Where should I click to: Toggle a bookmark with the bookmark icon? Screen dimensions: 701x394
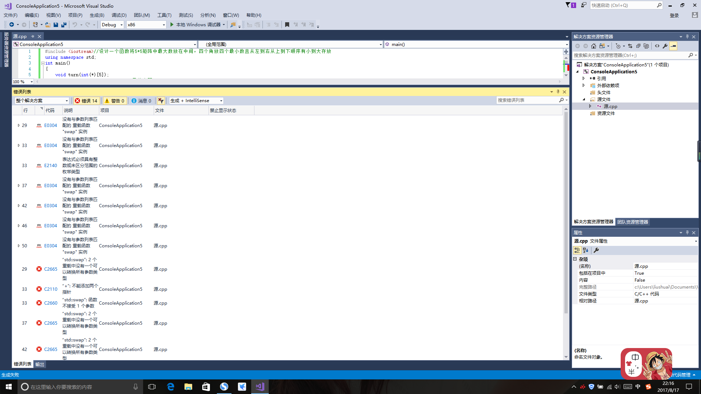(x=287, y=25)
